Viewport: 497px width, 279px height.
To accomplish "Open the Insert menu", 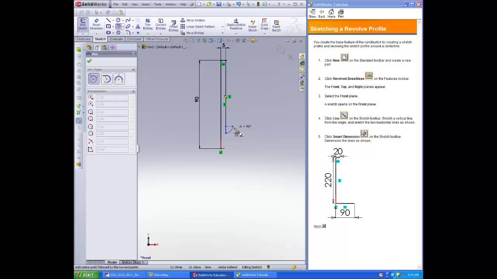I will pos(146,4).
